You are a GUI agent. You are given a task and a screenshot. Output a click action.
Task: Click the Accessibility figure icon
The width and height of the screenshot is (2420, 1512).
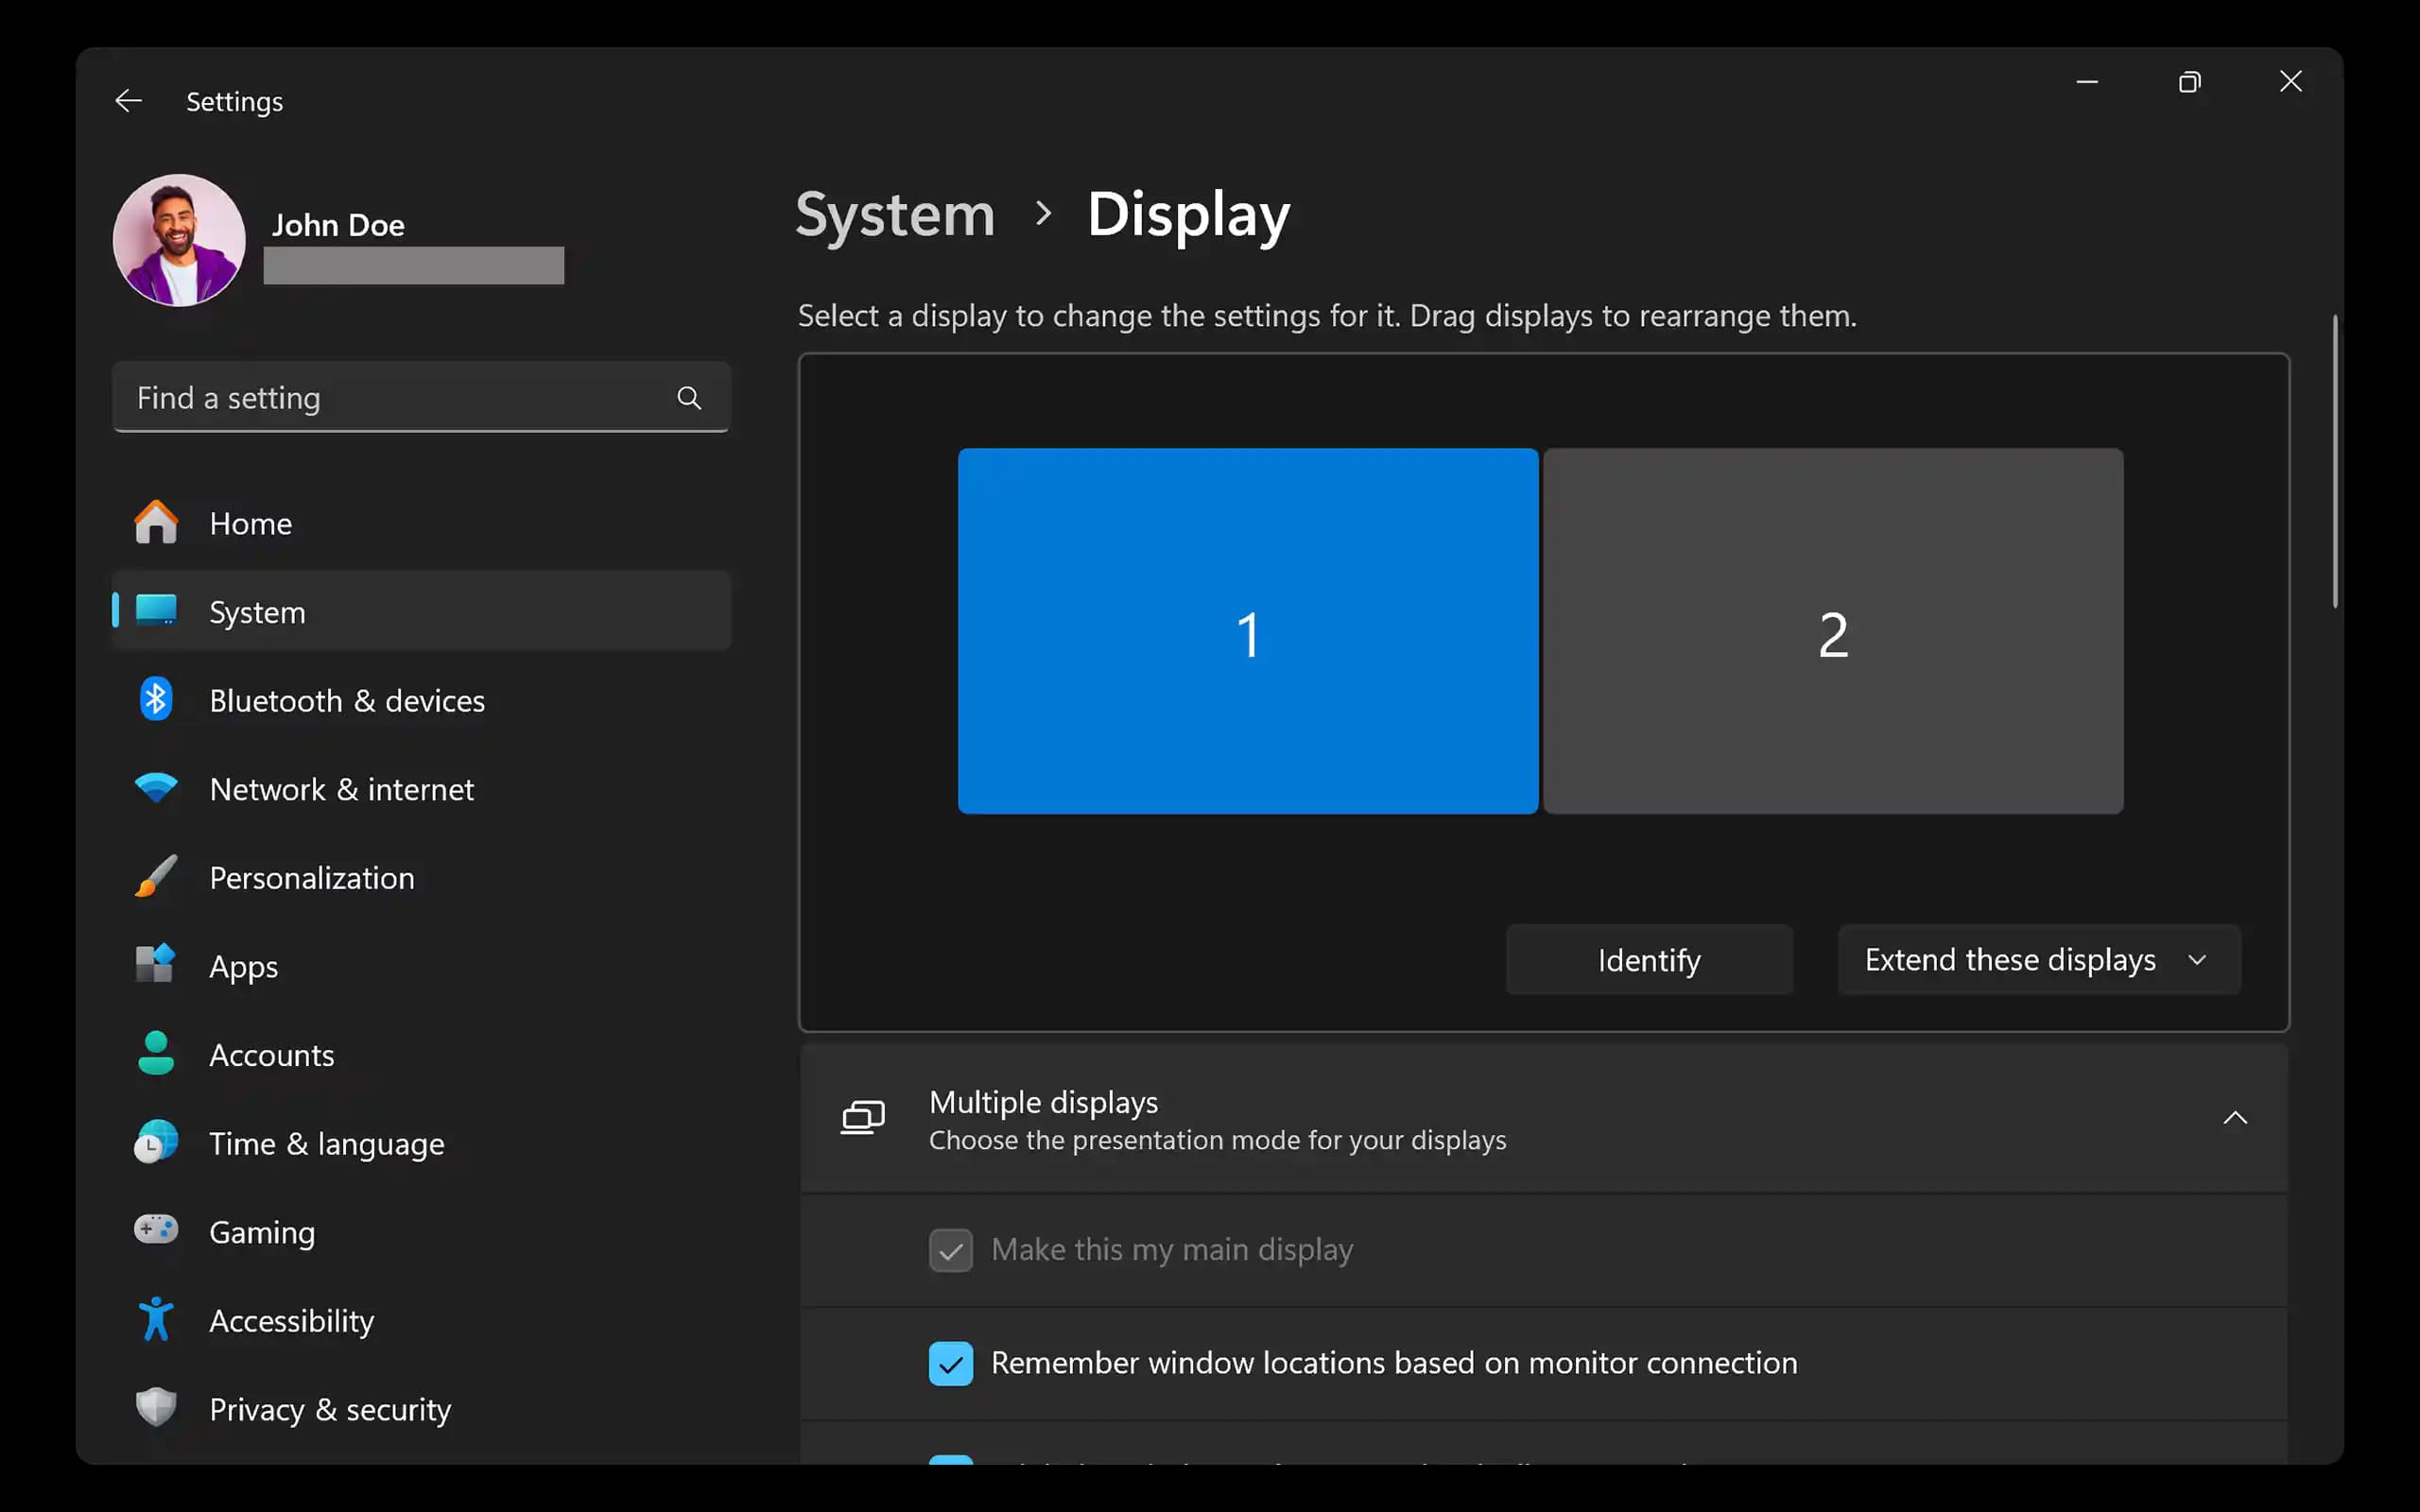point(156,1319)
